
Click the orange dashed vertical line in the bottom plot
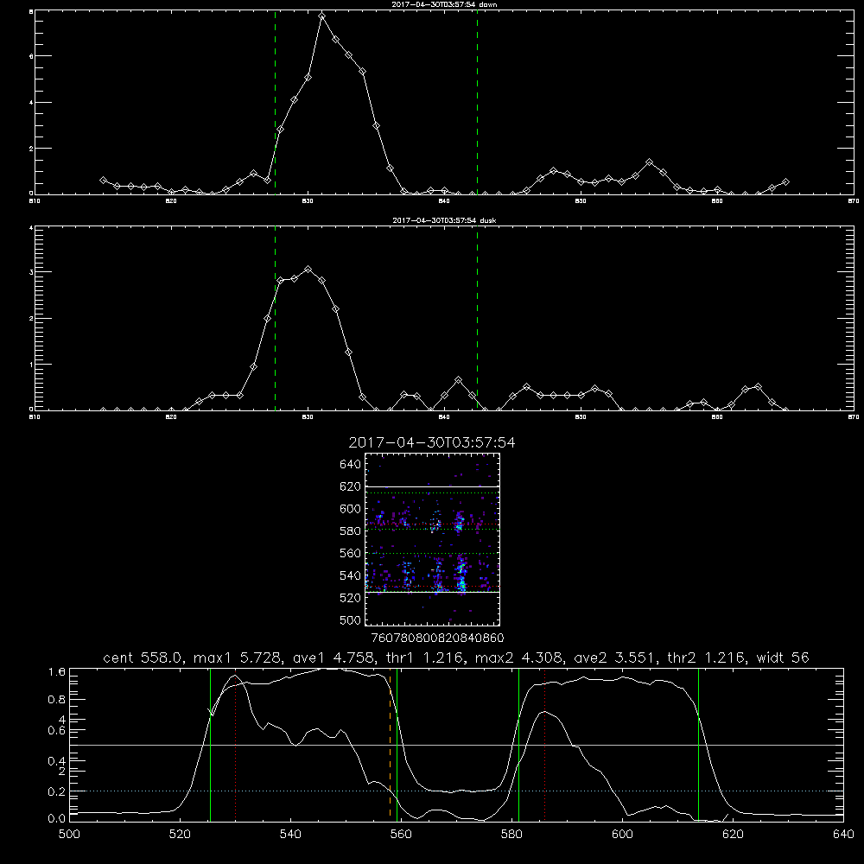pyautogui.click(x=391, y=744)
